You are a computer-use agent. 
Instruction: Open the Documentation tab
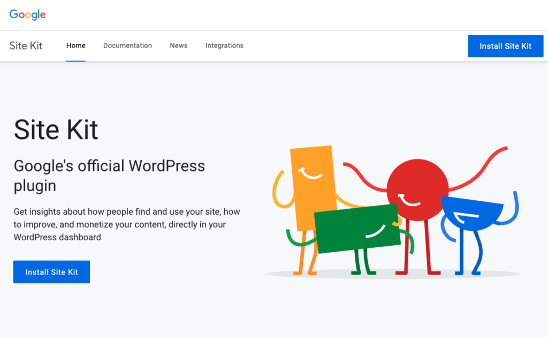[127, 46]
